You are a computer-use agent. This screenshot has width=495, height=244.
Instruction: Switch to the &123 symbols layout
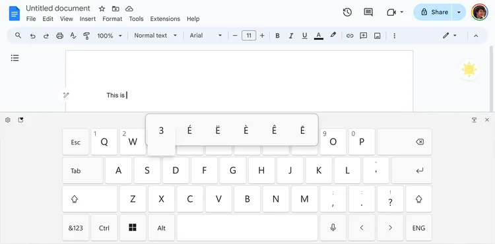tap(75, 228)
